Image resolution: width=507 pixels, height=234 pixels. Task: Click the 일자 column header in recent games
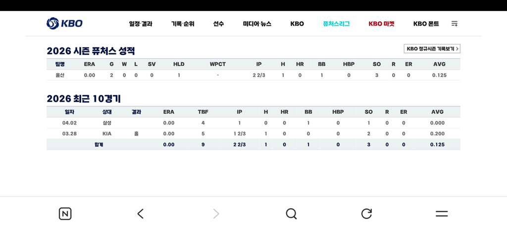point(69,112)
